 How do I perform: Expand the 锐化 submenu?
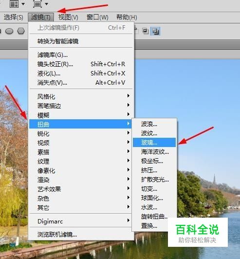click(80, 133)
